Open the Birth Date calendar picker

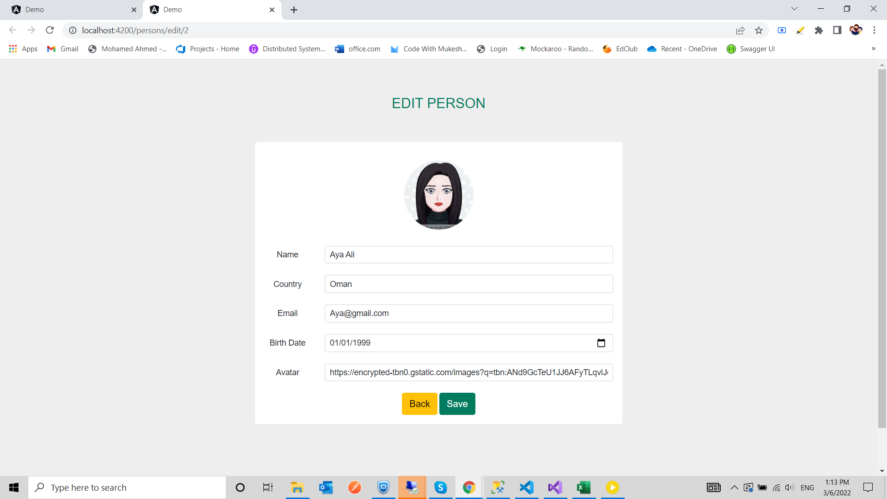pyautogui.click(x=601, y=343)
